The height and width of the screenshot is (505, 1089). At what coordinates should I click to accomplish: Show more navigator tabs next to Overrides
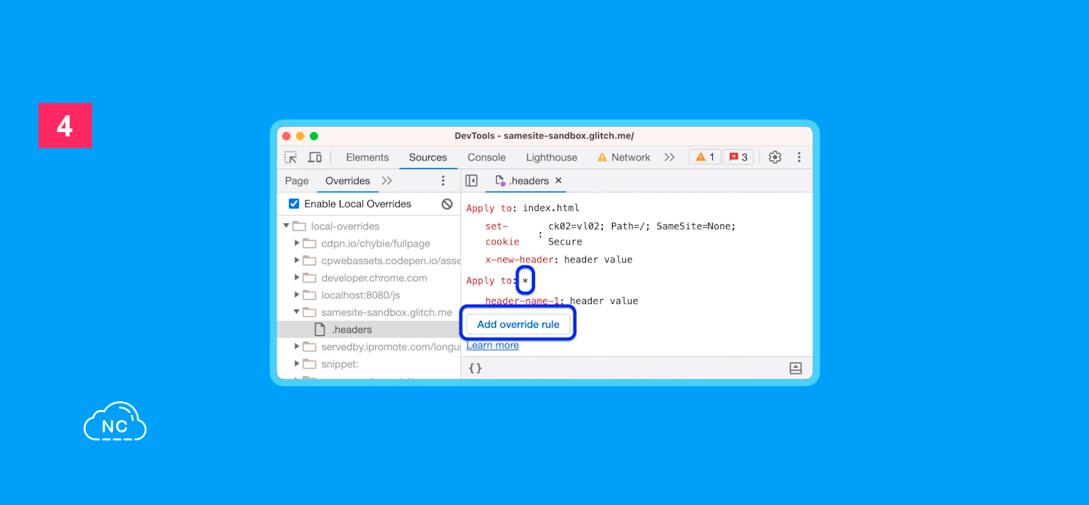point(387,181)
